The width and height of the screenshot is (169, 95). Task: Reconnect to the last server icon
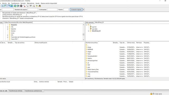click(27, 6)
